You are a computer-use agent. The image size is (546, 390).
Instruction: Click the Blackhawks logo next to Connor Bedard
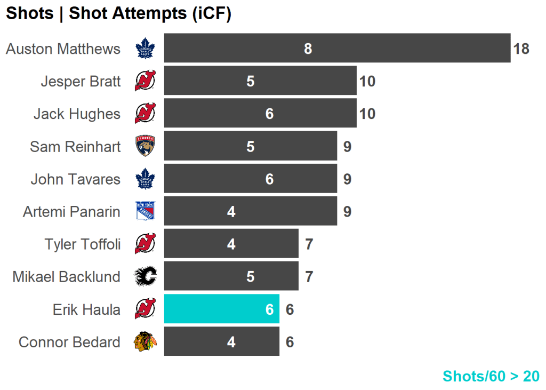144,341
